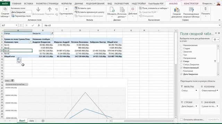This screenshot has height=124, width=222.
Task: Click the vertical scrollbar down arrow of sheet
Action: (176, 117)
